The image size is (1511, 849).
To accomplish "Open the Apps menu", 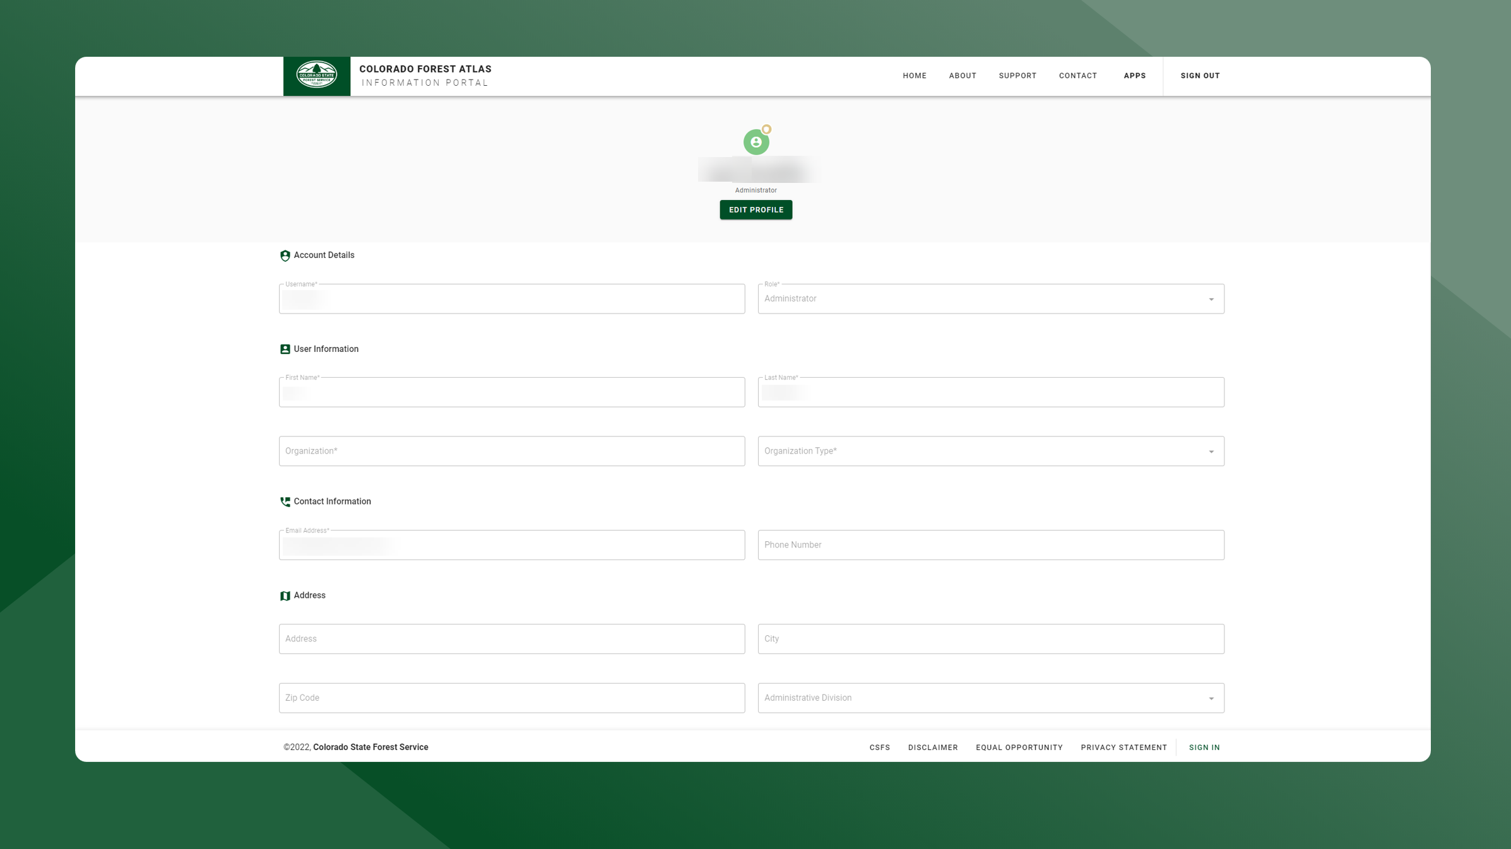I will coord(1135,76).
